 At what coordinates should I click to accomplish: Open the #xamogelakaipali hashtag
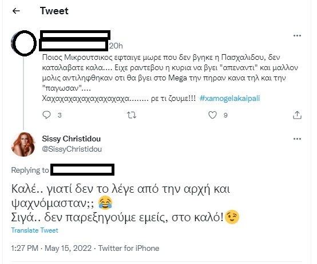(229, 98)
